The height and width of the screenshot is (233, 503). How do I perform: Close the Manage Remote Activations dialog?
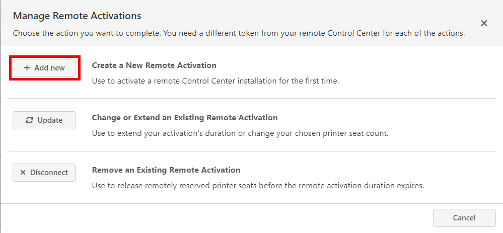point(484,23)
